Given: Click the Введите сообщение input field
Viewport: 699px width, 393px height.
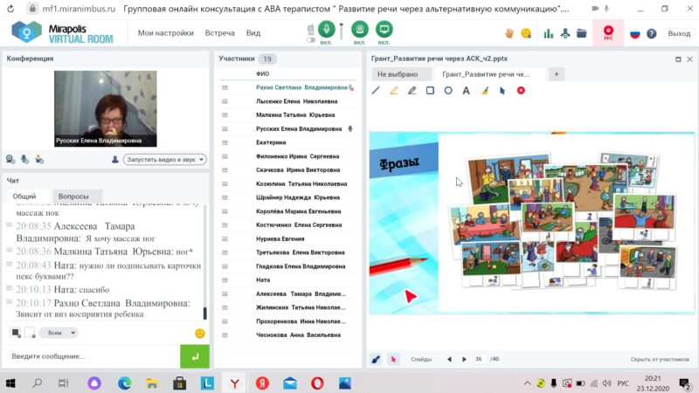Looking at the screenshot, I should point(92,356).
